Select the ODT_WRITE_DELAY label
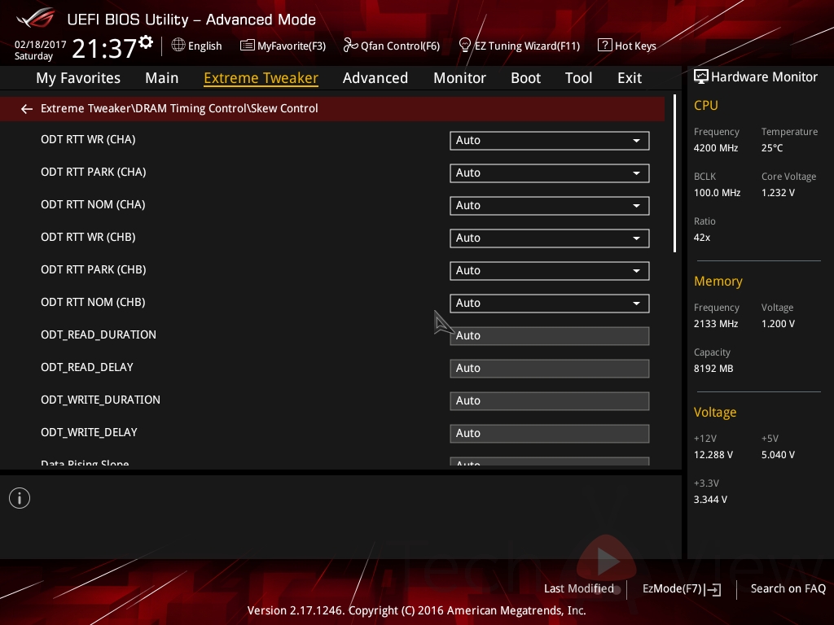The width and height of the screenshot is (834, 625). point(89,433)
